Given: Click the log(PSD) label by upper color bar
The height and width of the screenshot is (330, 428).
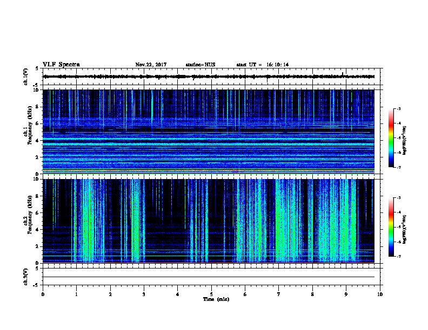Looking at the screenshot, I should pyautogui.click(x=405, y=140).
